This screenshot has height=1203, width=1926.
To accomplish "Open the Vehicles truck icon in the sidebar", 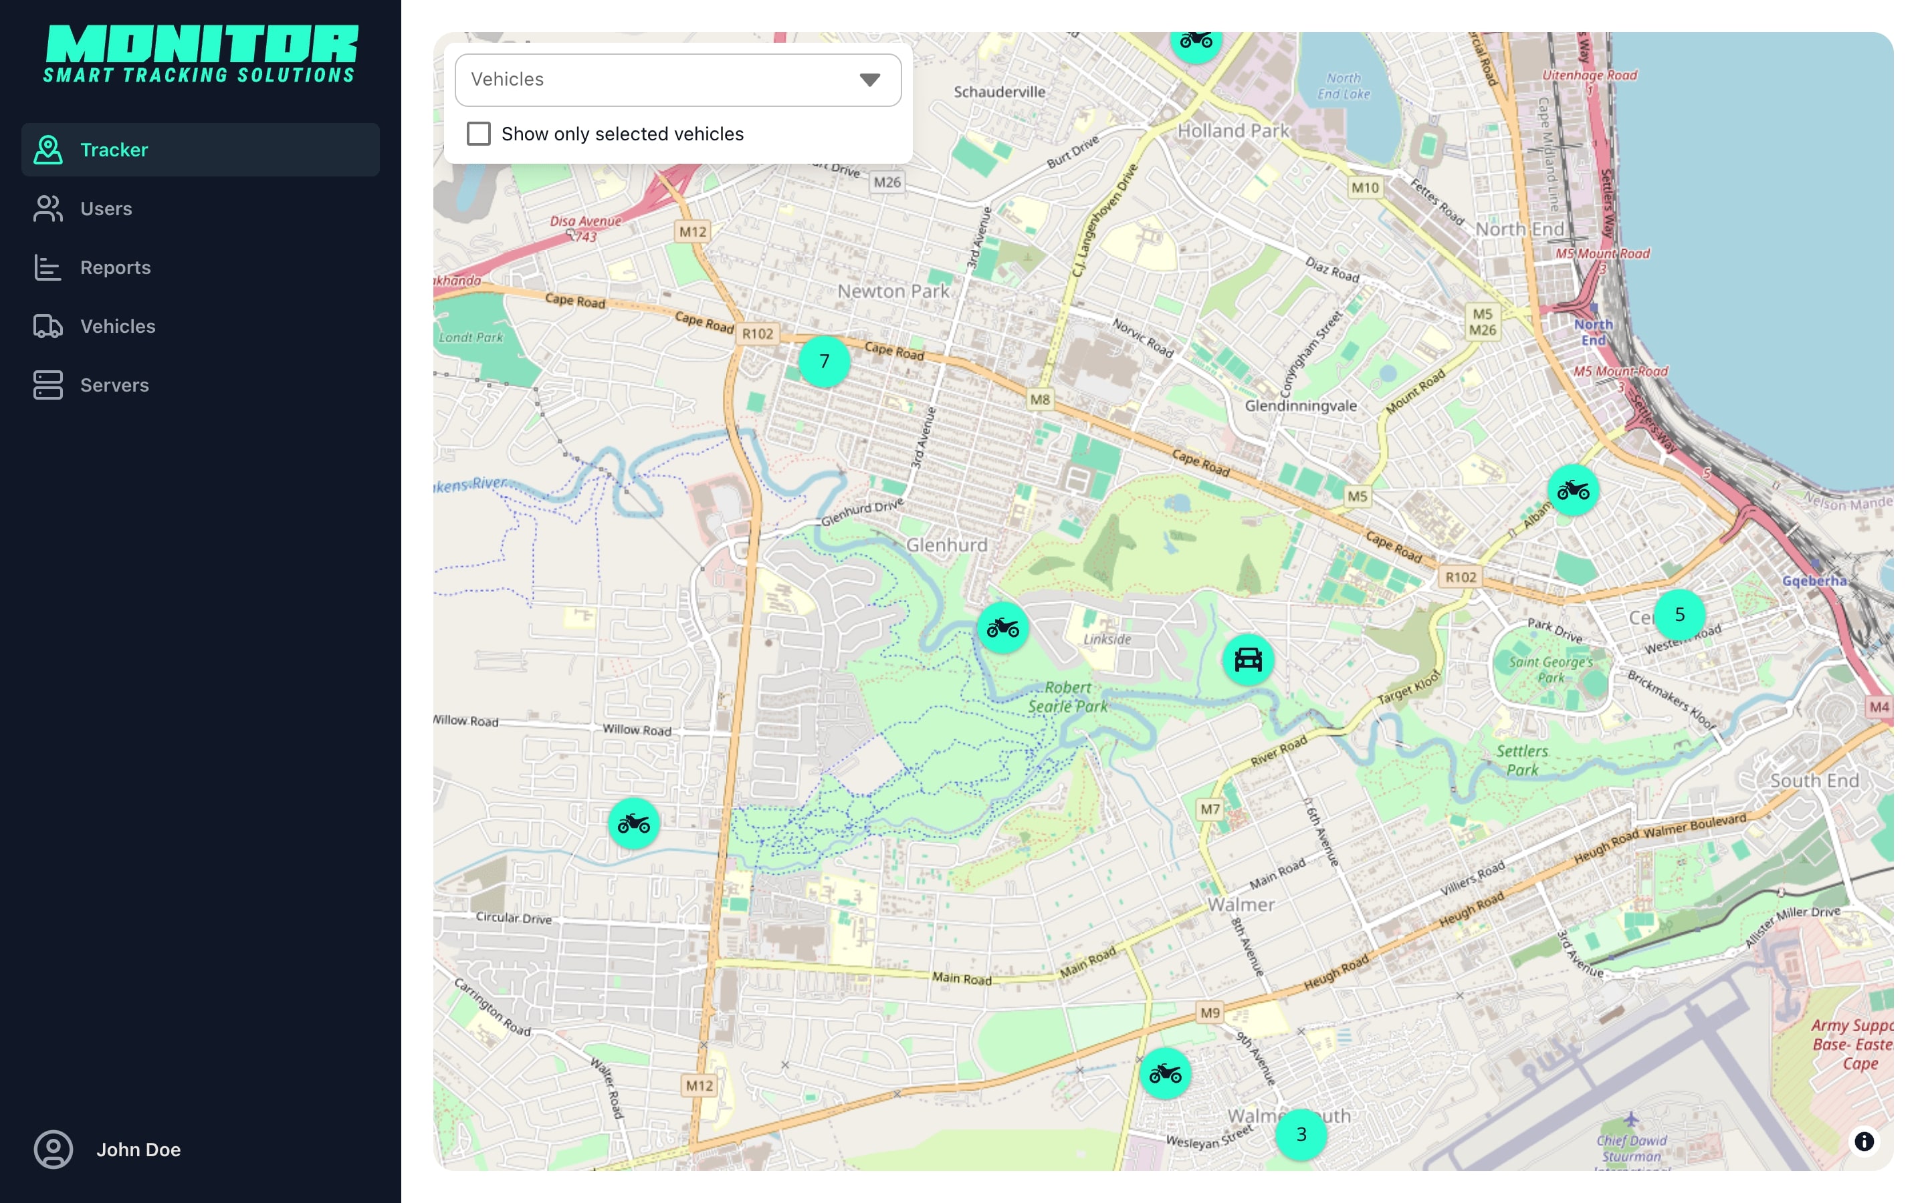I will click(x=47, y=326).
